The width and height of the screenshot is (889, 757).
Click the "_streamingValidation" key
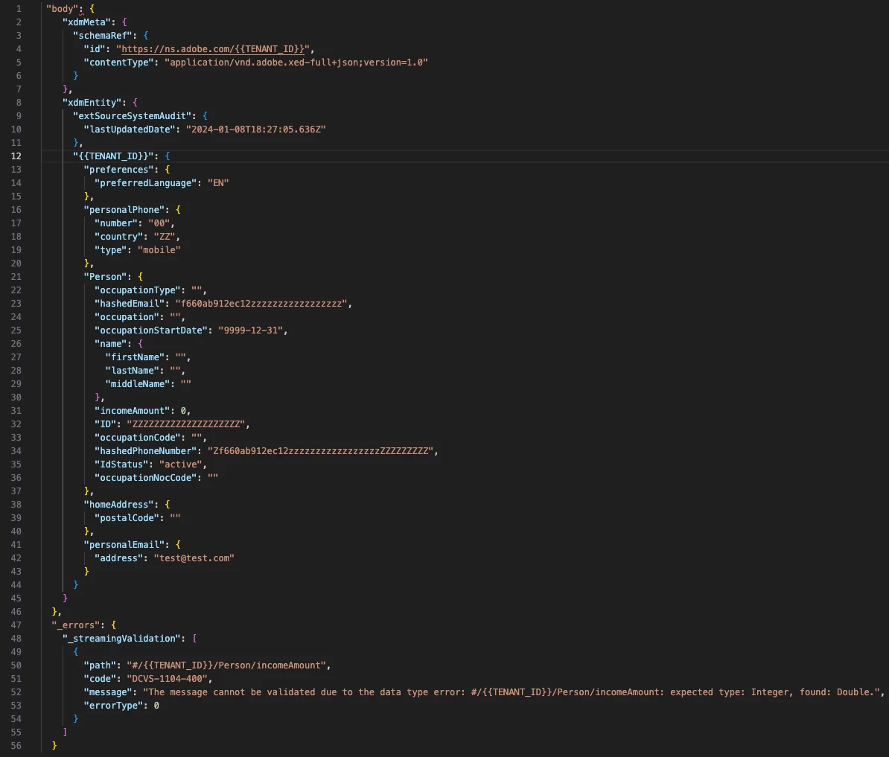(x=121, y=639)
